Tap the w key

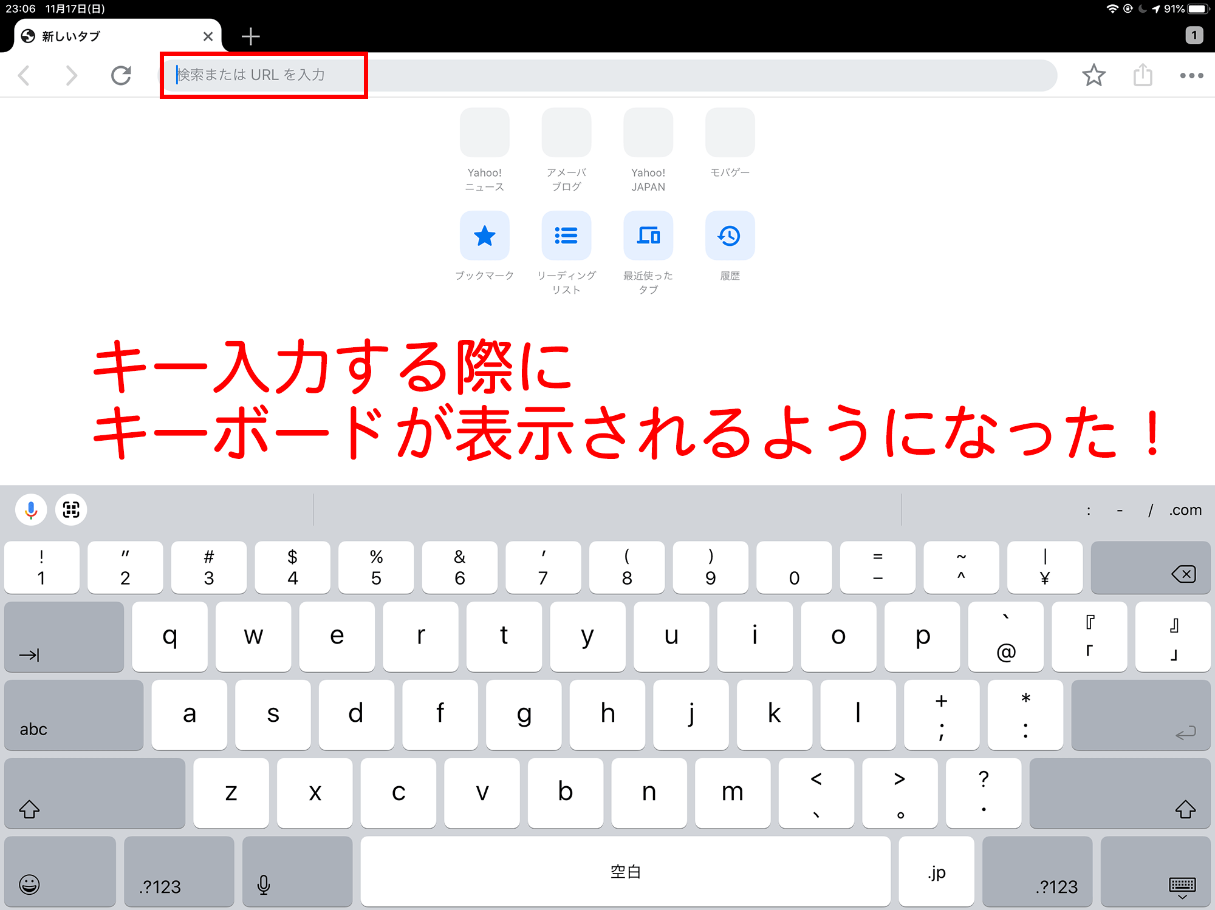point(253,637)
